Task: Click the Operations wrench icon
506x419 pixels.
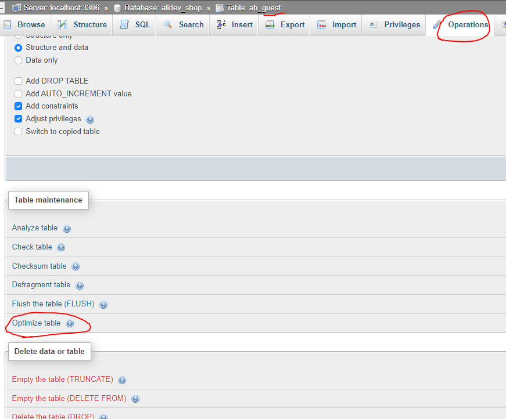Action: click(437, 24)
